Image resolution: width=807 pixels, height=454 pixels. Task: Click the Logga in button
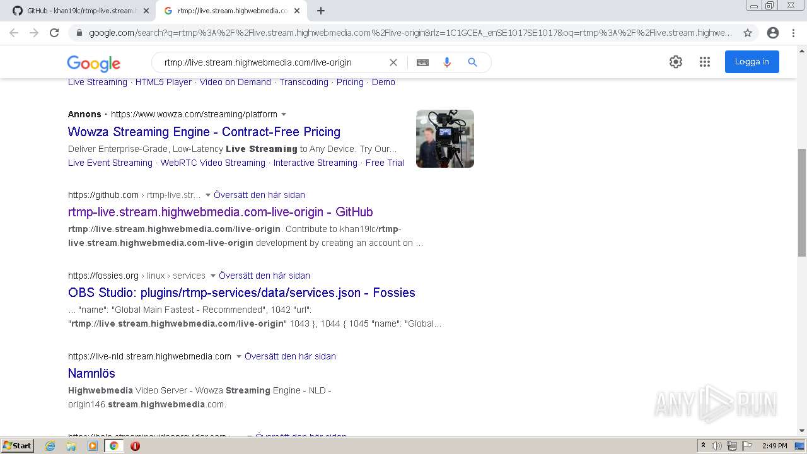(752, 62)
